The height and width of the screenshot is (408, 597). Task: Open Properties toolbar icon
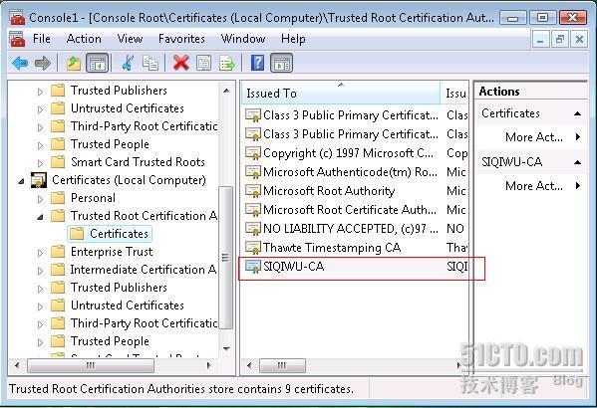pos(203,63)
